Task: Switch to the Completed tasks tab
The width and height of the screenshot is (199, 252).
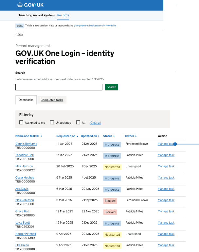Action: pos(52,100)
